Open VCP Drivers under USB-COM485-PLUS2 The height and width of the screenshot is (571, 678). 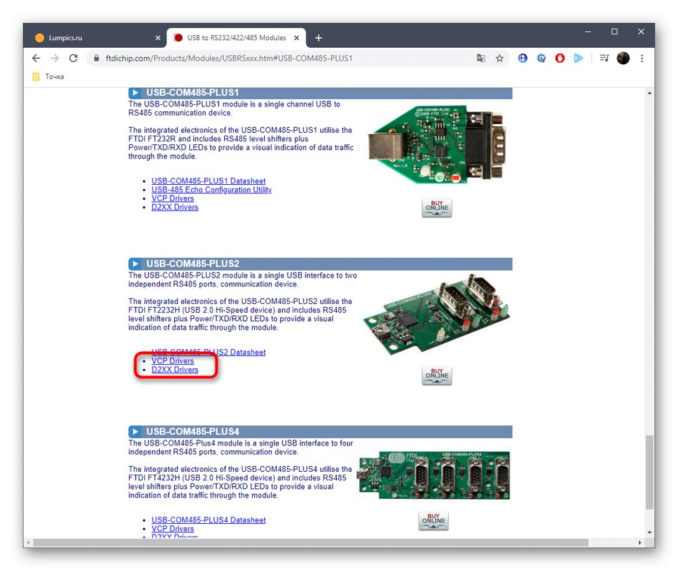(173, 360)
